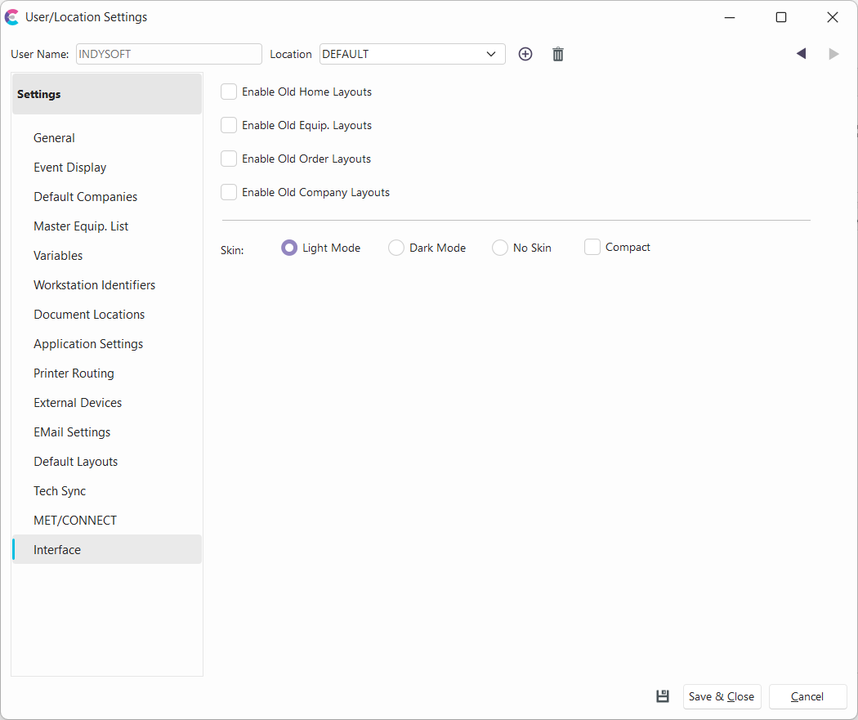The width and height of the screenshot is (858, 720).
Task: Click the delete location trash icon
Action: [558, 54]
